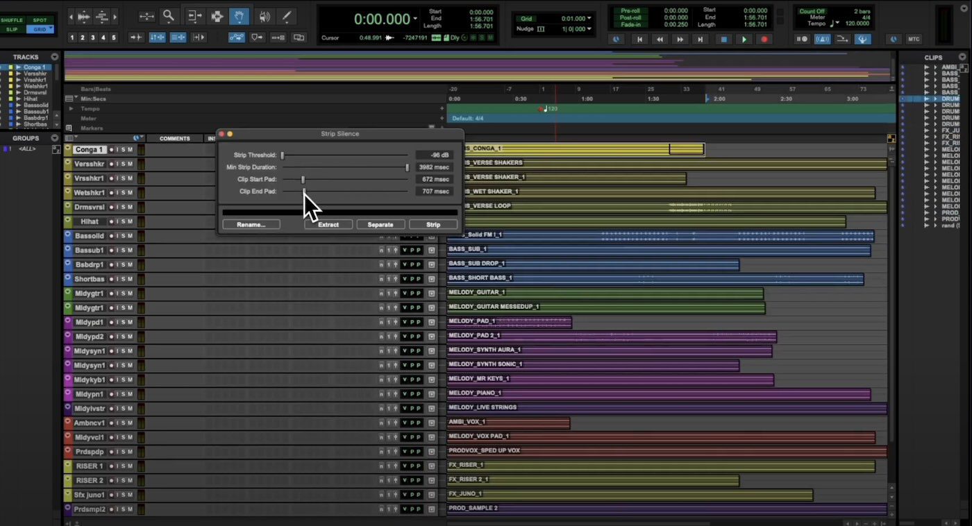Screen dimensions: 972x526
Task: Switch to Spot edit mode
Action: click(40, 20)
